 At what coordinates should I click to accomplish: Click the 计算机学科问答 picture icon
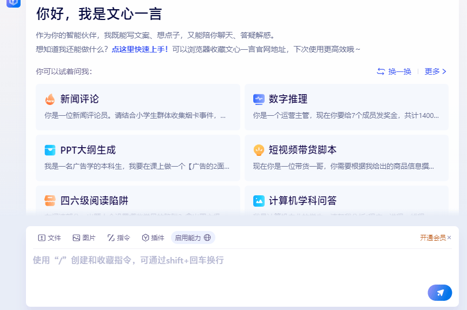[x=259, y=201]
